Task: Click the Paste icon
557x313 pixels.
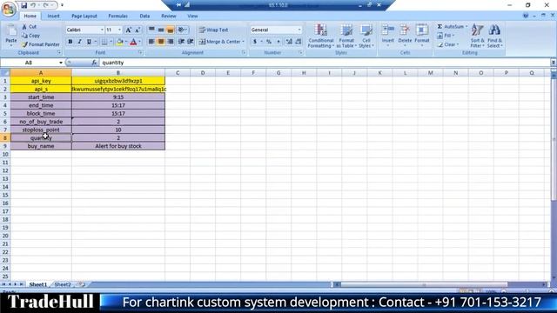Action: pos(11,31)
